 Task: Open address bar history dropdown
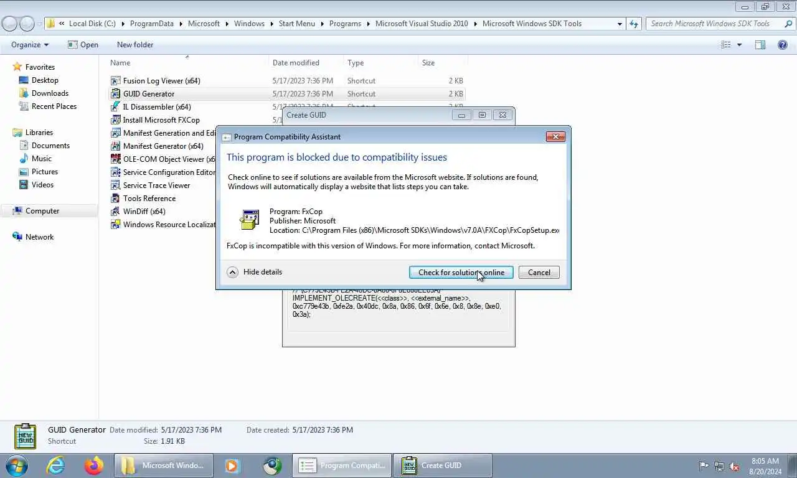click(x=620, y=24)
